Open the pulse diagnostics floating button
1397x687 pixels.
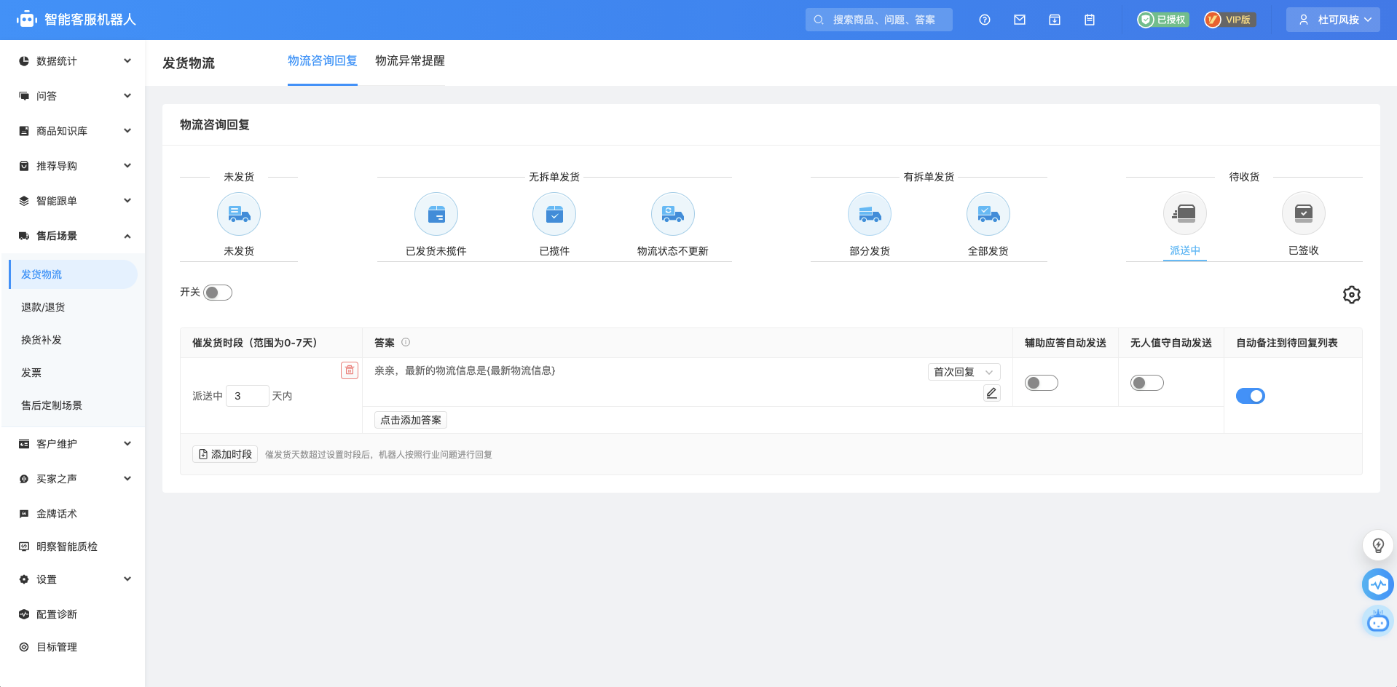click(1378, 584)
